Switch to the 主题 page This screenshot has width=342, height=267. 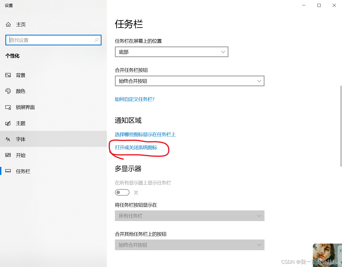pos(53,123)
